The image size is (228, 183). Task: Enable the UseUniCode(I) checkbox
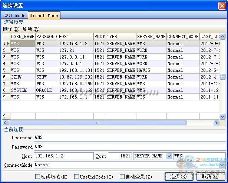[76, 177]
